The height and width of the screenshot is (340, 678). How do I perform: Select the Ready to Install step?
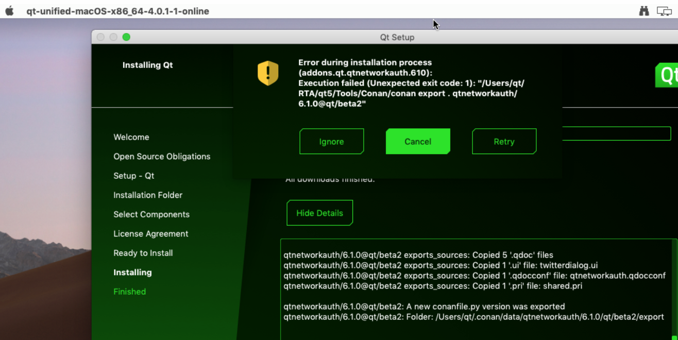[x=143, y=253]
